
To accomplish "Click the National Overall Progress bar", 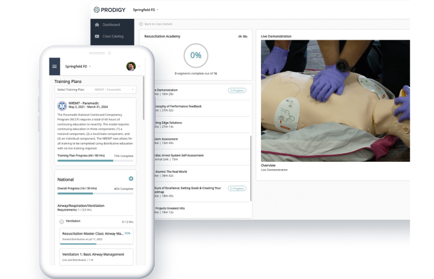I will (95, 194).
